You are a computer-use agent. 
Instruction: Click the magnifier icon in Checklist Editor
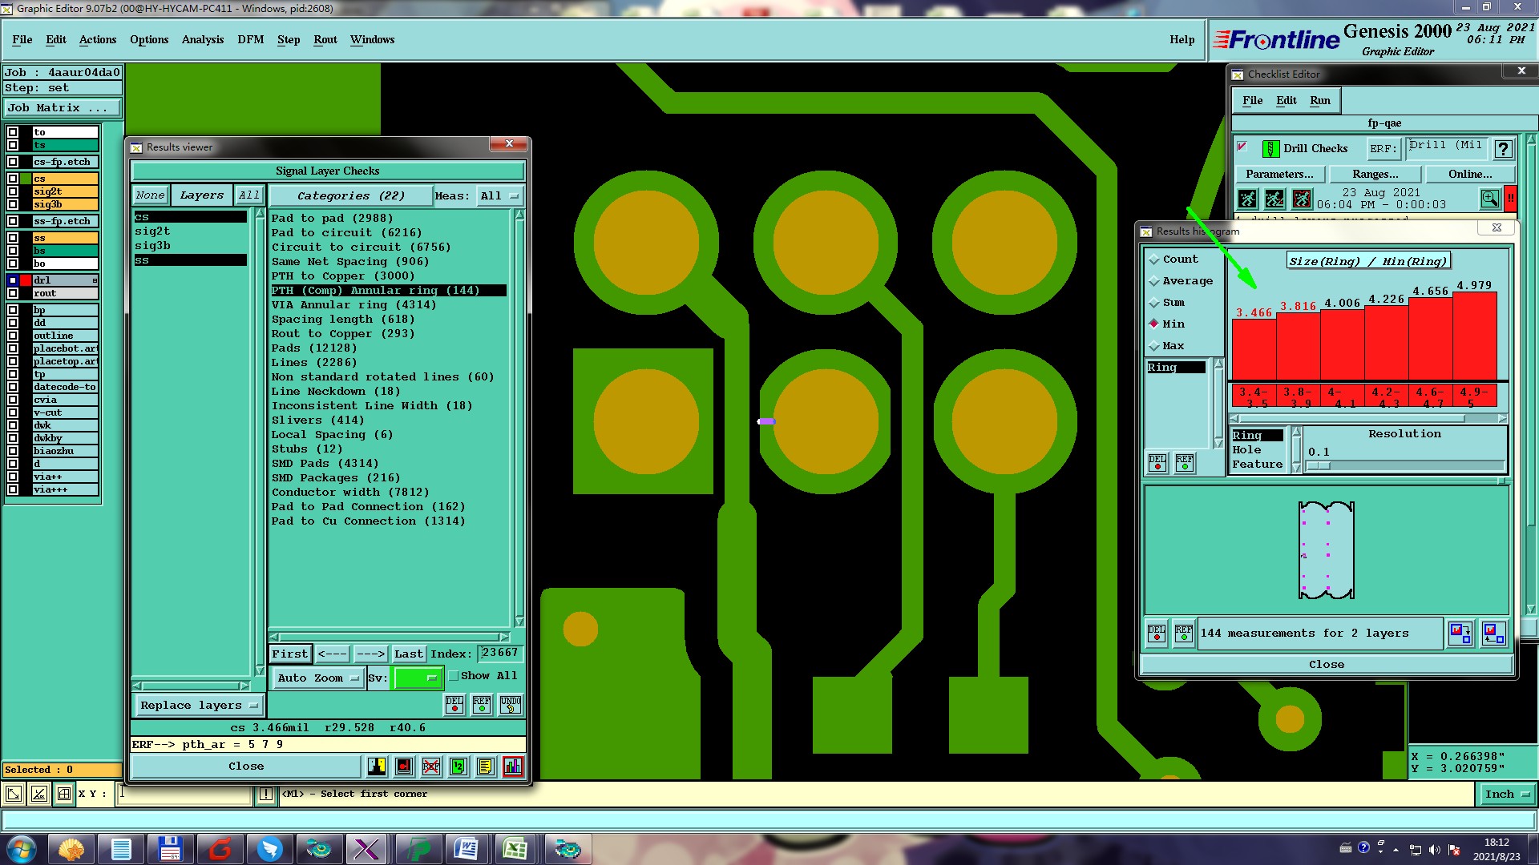1489,199
